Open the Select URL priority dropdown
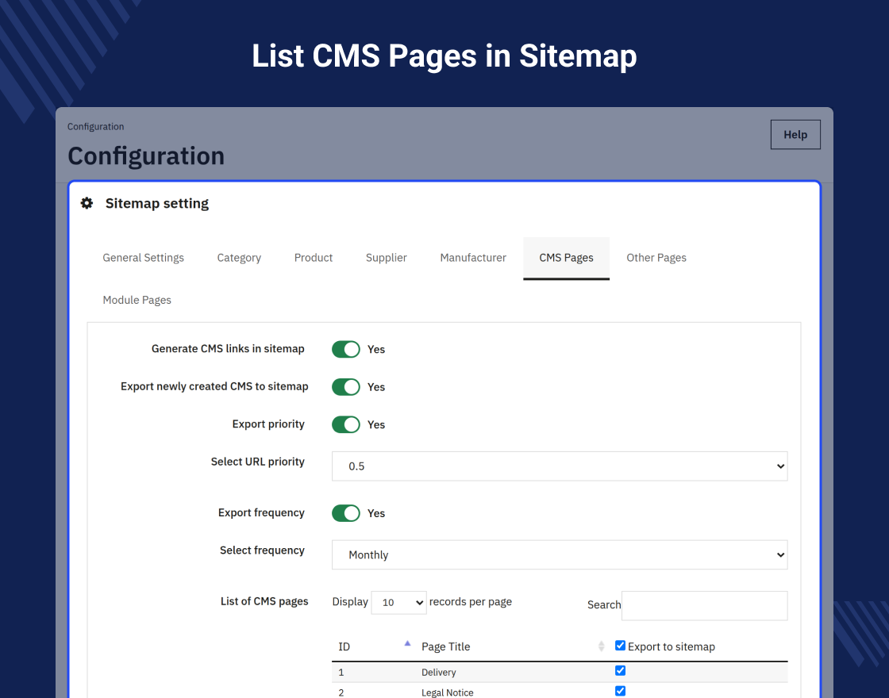 click(560, 466)
